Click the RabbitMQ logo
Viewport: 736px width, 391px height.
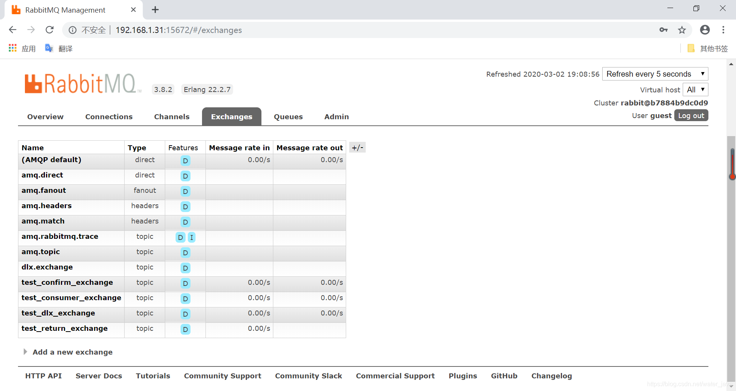pos(82,84)
